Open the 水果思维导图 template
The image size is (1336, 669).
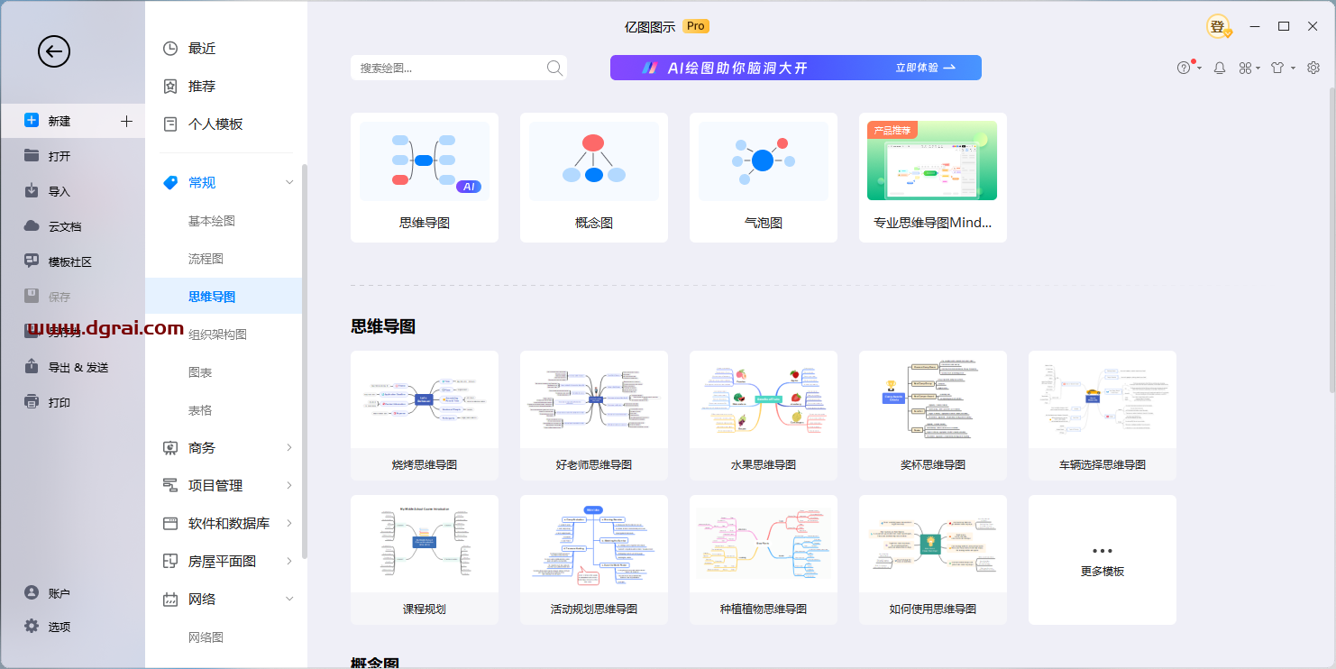point(764,416)
